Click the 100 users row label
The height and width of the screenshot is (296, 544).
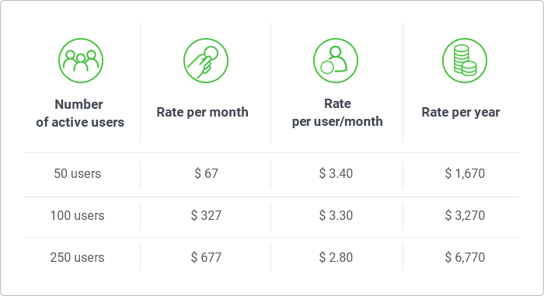coord(78,215)
